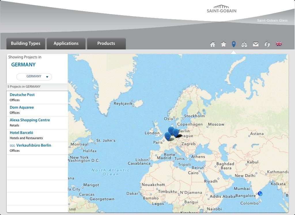This screenshot has width=295, height=215.
Task: Click the North Atlantic Ocean label
Action: point(110,172)
